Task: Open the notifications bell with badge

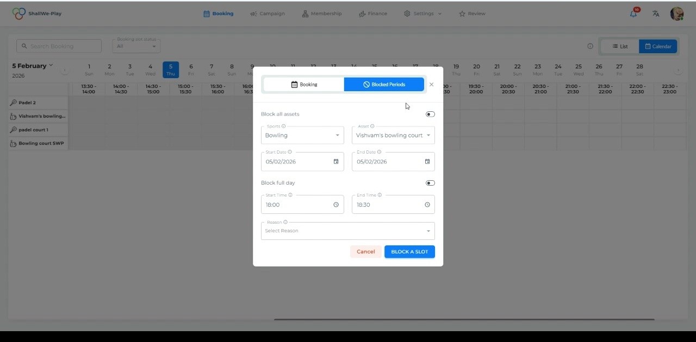Action: (x=633, y=14)
